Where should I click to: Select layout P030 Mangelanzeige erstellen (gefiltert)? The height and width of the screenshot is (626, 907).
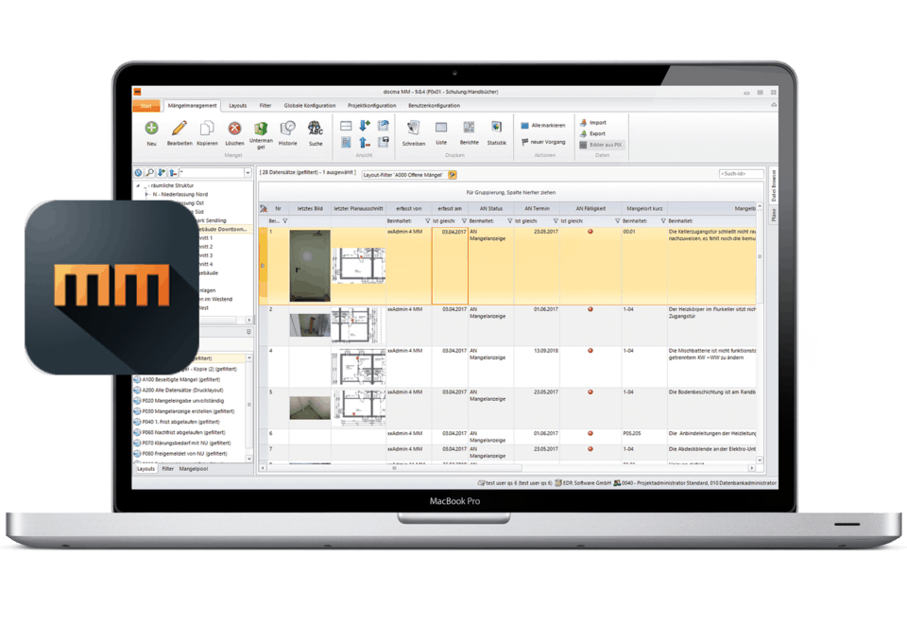[x=184, y=411]
